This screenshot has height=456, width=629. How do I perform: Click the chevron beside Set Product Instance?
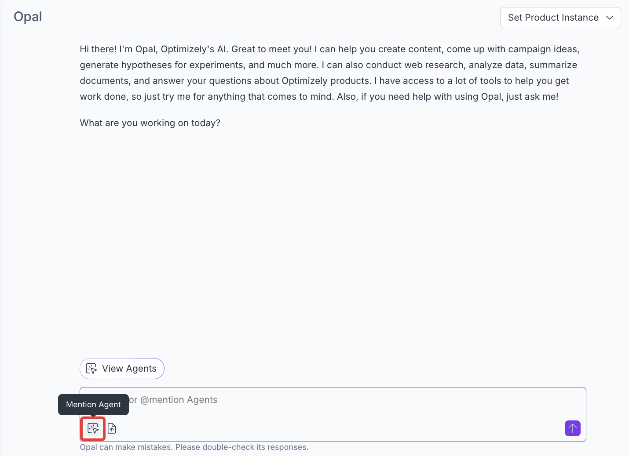tap(610, 18)
